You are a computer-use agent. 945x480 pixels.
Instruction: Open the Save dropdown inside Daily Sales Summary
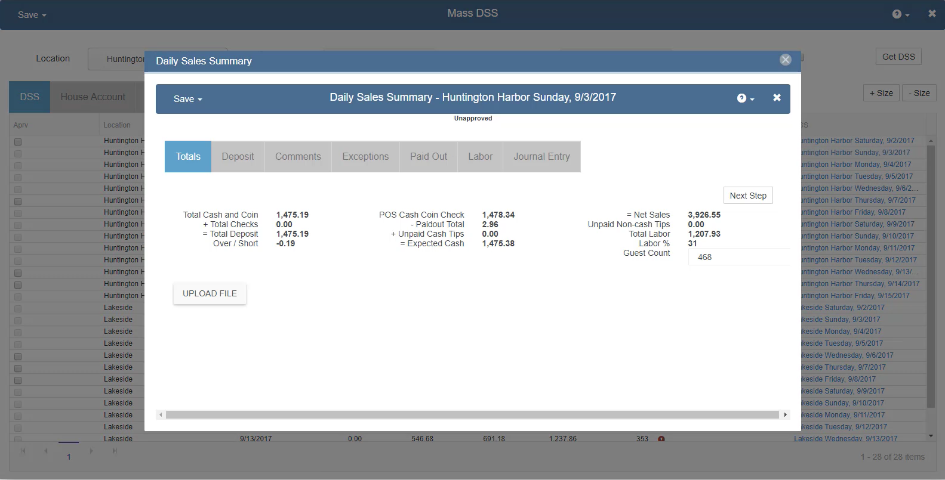[x=187, y=99]
